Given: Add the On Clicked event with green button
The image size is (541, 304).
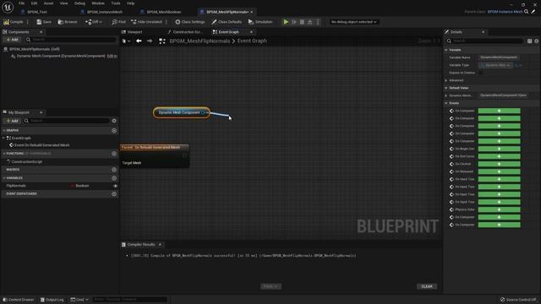Looking at the screenshot, I should [x=499, y=164].
